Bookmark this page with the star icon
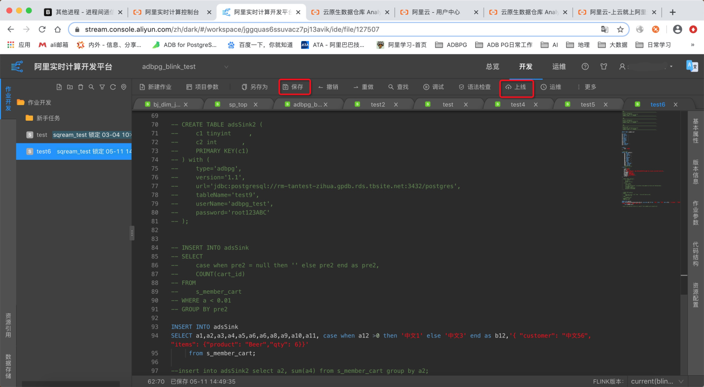This screenshot has height=387, width=704. [620, 29]
